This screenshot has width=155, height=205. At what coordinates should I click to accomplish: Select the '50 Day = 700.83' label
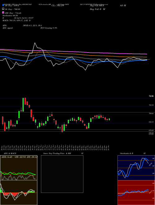coord(13,9)
